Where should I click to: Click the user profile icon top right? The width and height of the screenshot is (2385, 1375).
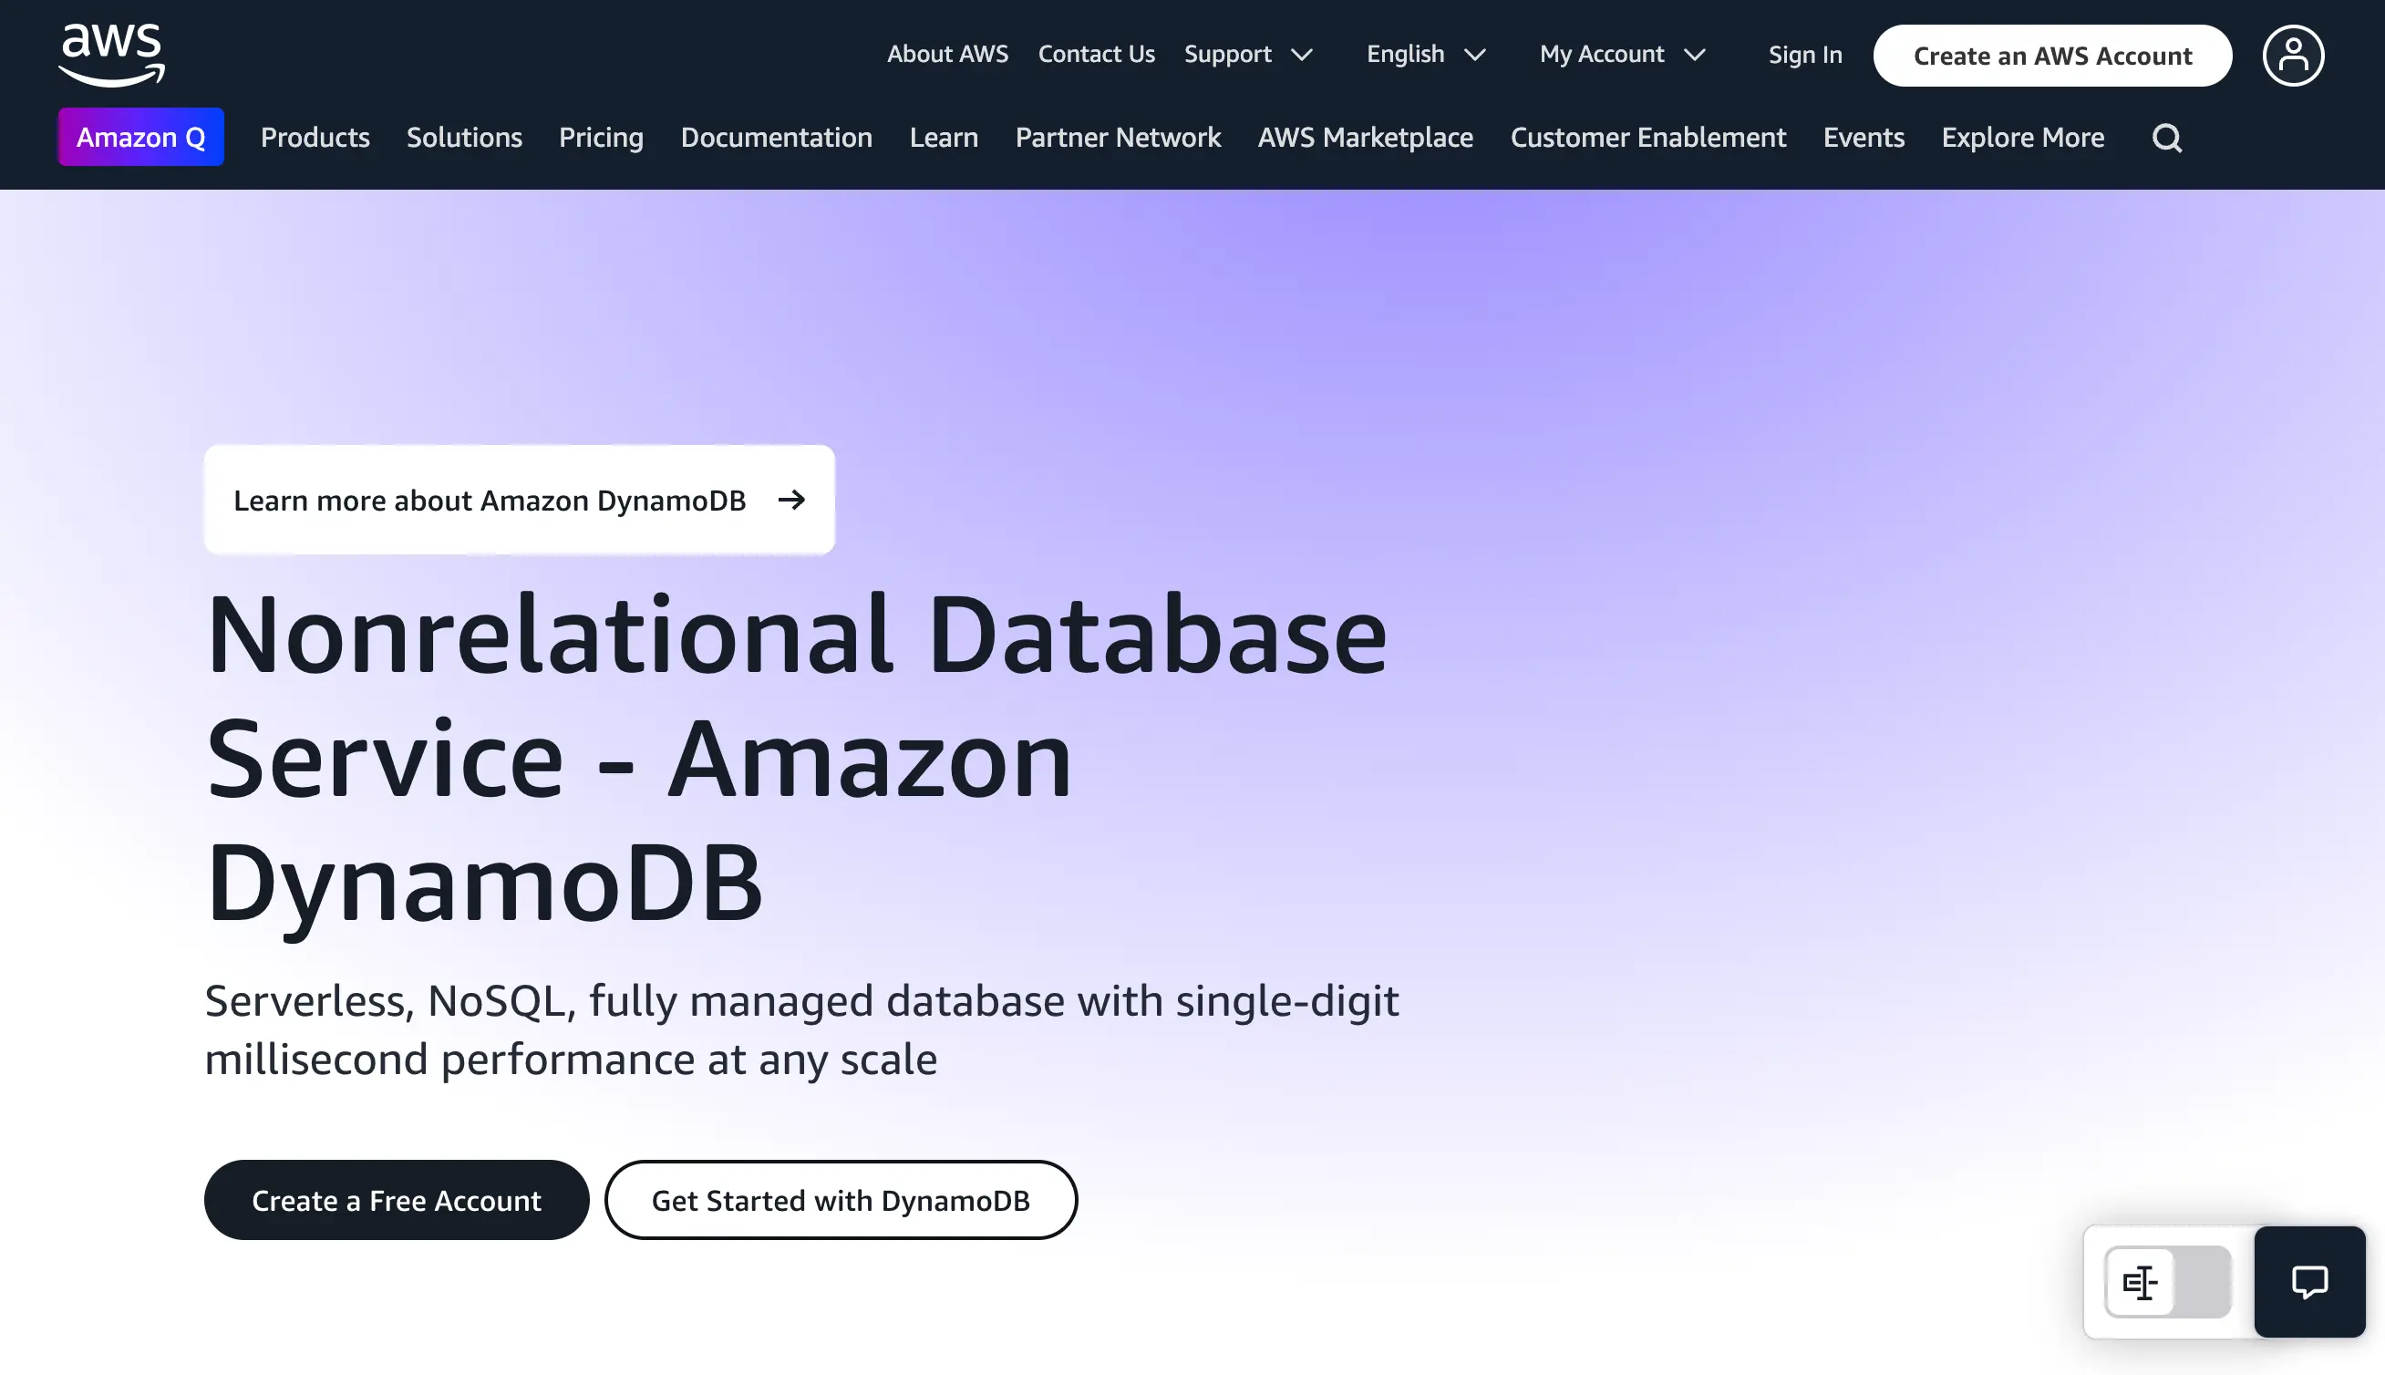(2293, 55)
